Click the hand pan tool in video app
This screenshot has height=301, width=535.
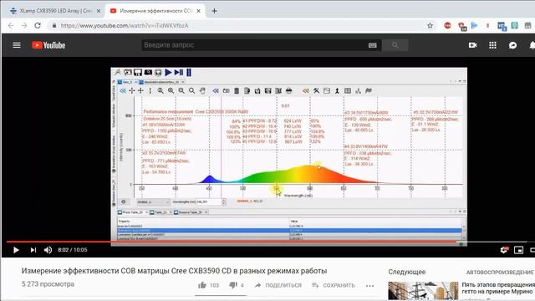click(x=202, y=91)
